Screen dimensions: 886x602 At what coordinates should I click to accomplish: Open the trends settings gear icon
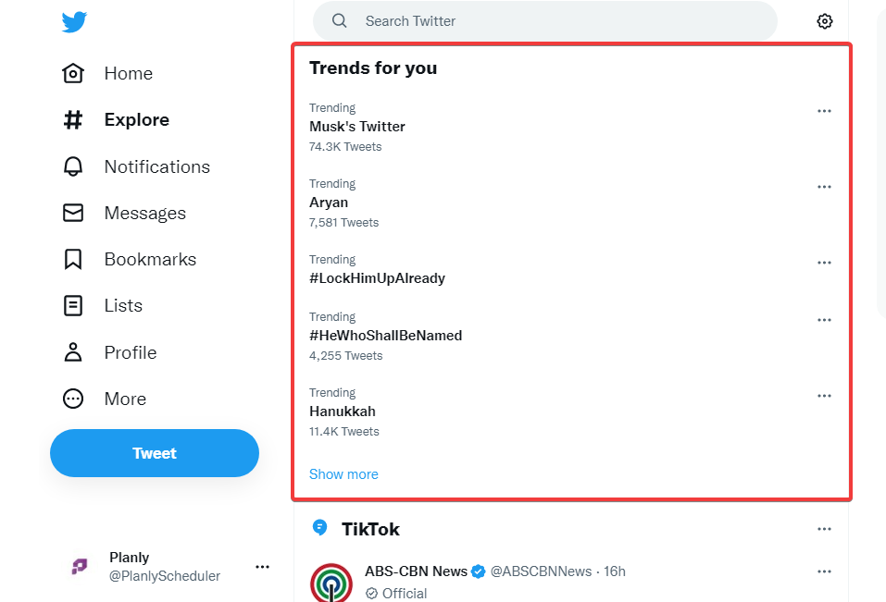coord(825,21)
